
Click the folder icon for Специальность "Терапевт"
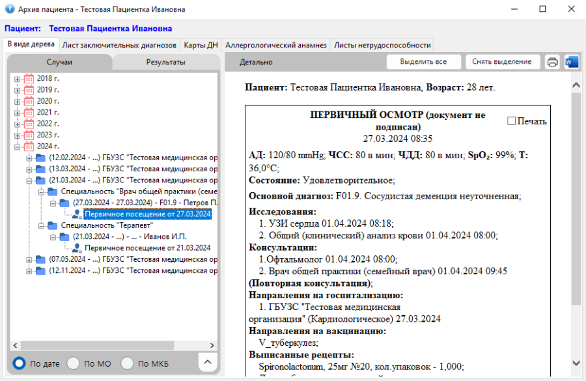[53, 225]
